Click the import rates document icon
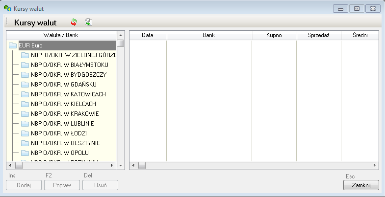385x197 pixels. coord(88,22)
